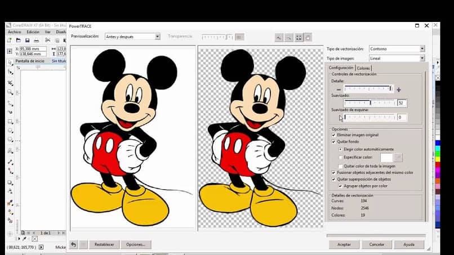Click the eyedropper next to Especificar color

(398, 158)
